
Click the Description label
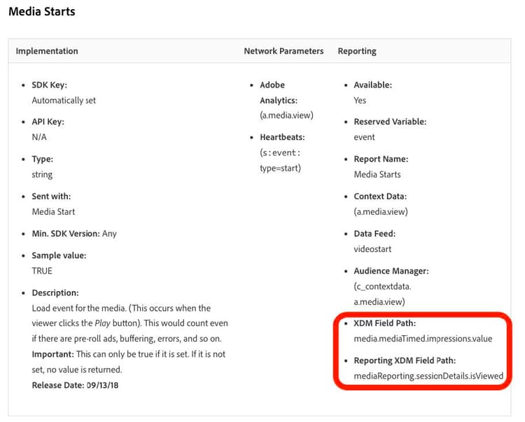point(55,293)
